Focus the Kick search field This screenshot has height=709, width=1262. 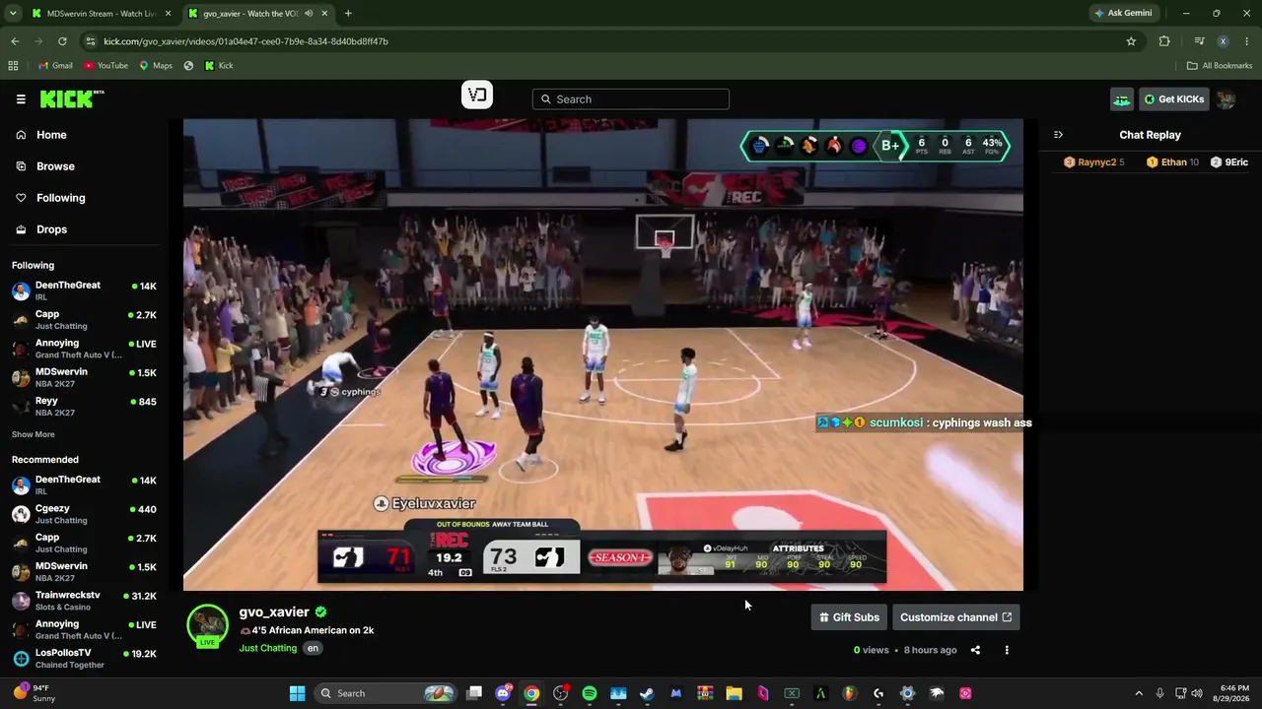[631, 98]
